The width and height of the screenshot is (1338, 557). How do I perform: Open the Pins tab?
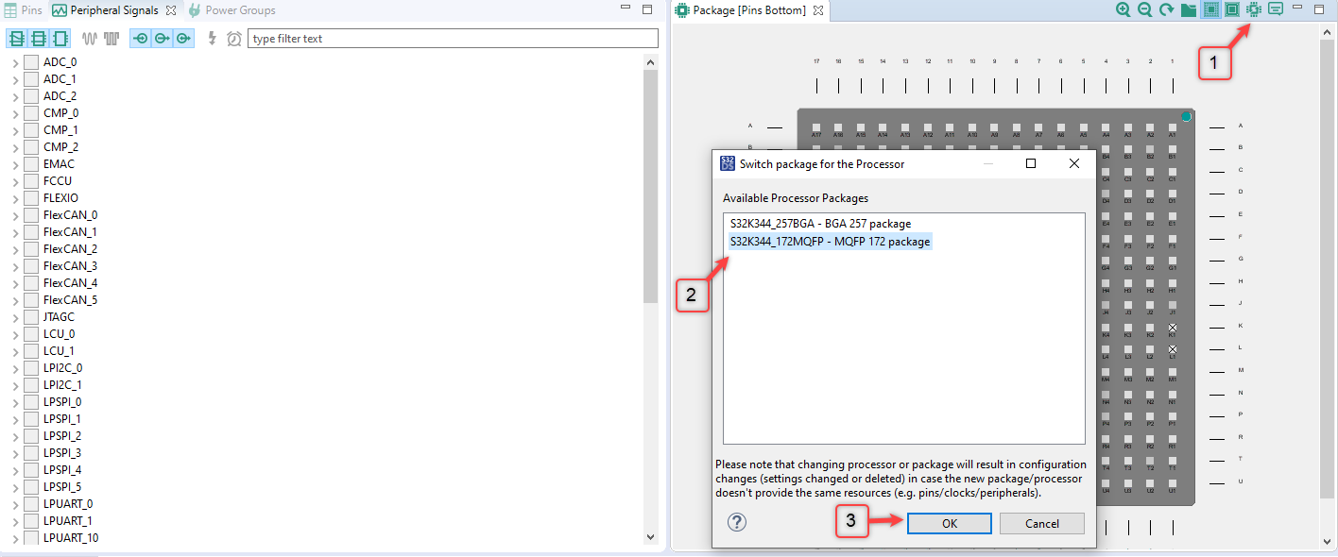pos(24,9)
